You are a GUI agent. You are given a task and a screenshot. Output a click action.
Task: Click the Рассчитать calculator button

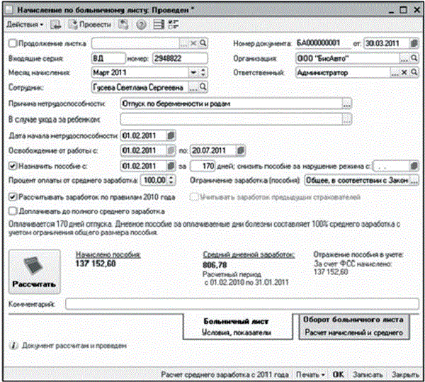pyautogui.click(x=33, y=269)
